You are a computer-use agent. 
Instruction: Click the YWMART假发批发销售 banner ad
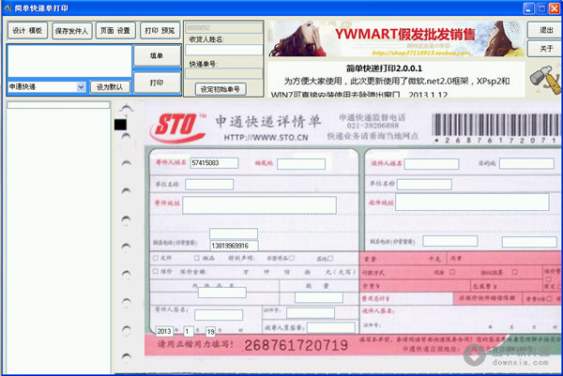pyautogui.click(x=396, y=38)
